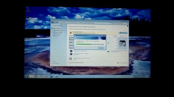Click question icon beside 'Tips for improving' link
Viewport: 174px width, 97px height.
(x=71, y=54)
